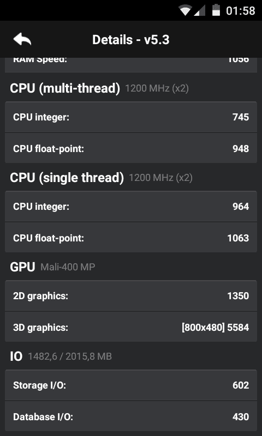Screen dimensions: 262x436
Task: Tap the RAM Speed row
Action: pyautogui.click(x=131, y=64)
